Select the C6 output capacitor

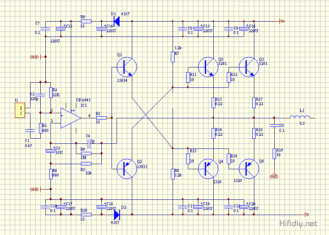[x=274, y=126]
